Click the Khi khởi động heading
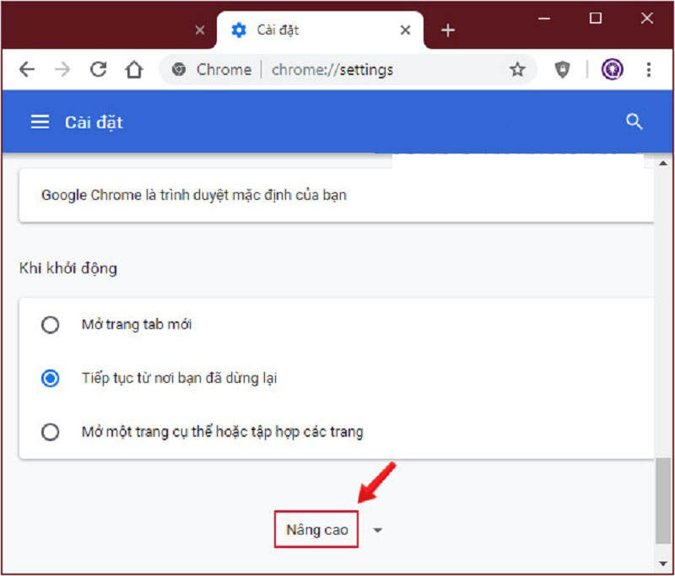Screen dimensions: 675x576 (x=68, y=268)
